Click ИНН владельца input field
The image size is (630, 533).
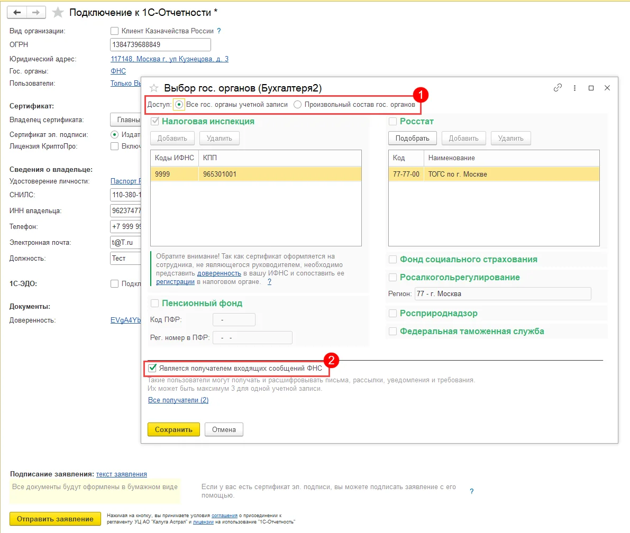click(125, 210)
